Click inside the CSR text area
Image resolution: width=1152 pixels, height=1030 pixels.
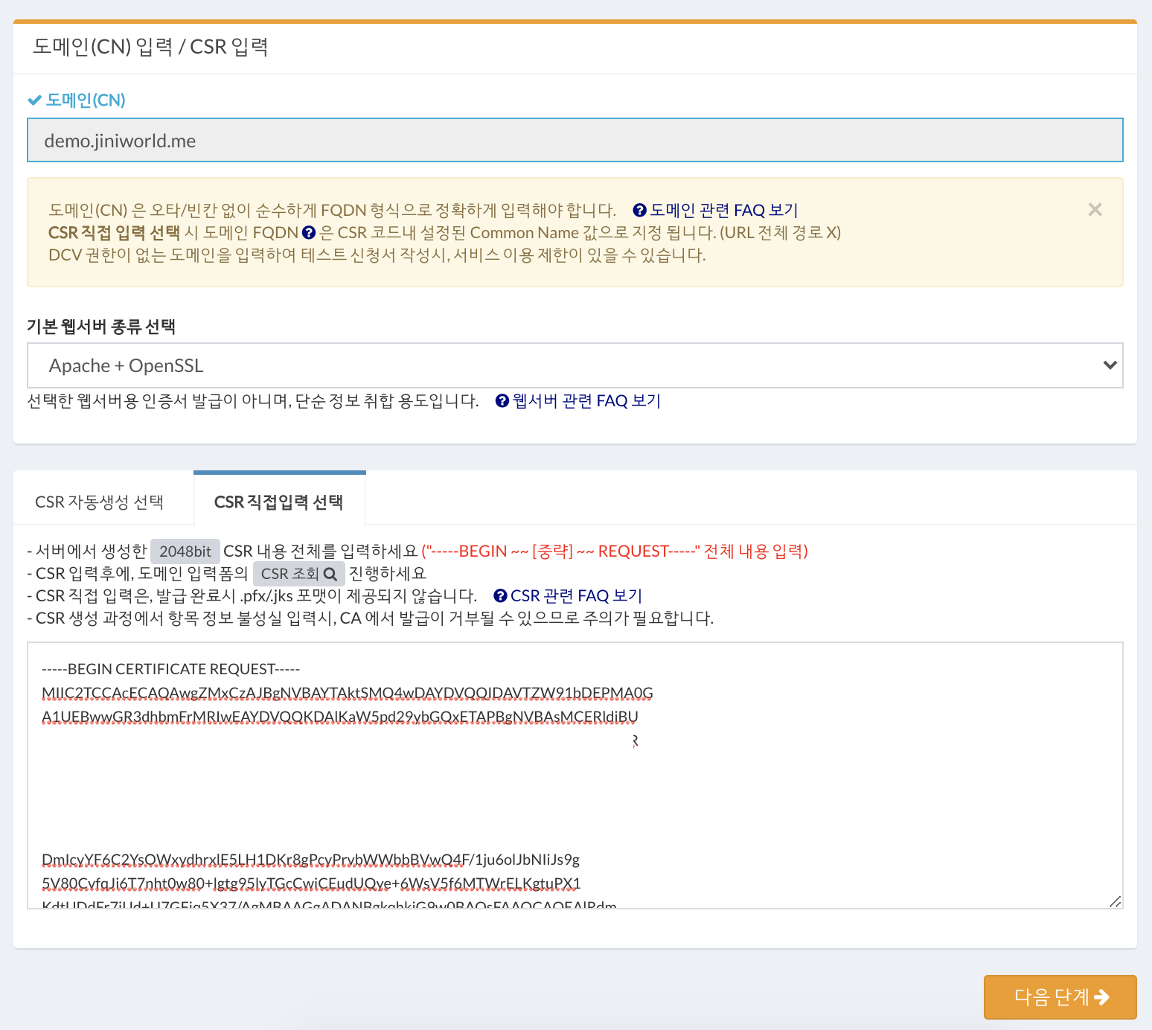tap(575, 775)
